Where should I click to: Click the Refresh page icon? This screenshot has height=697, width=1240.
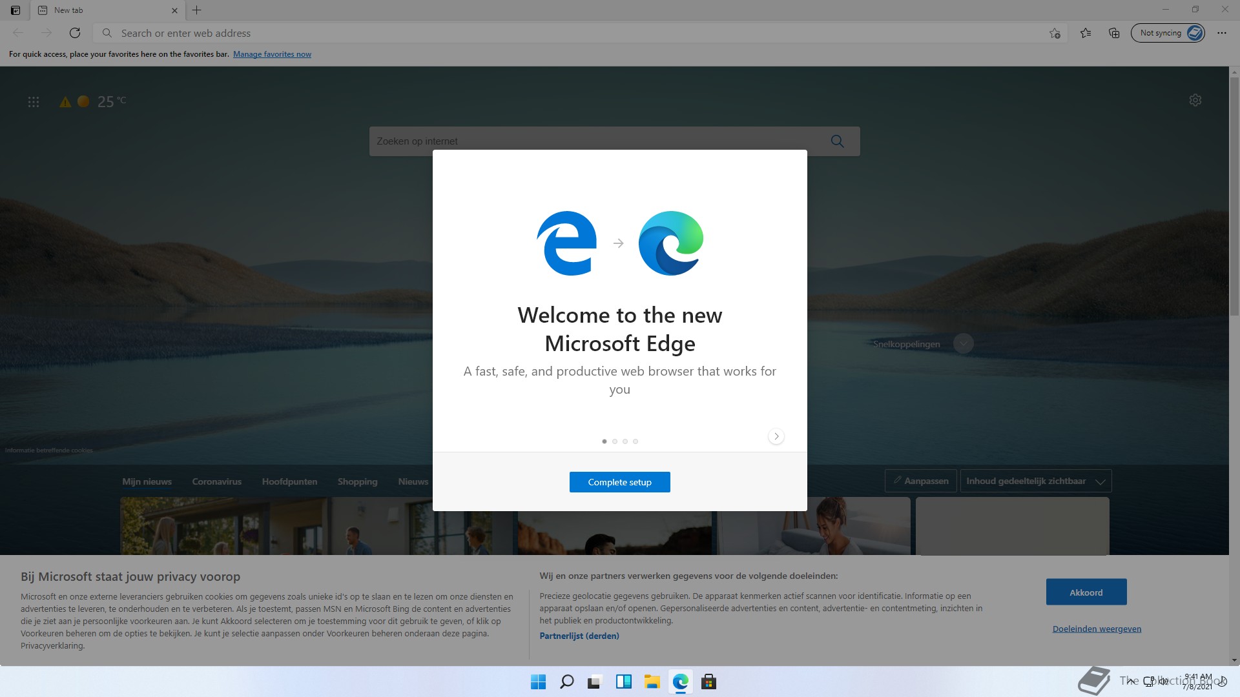pyautogui.click(x=75, y=33)
